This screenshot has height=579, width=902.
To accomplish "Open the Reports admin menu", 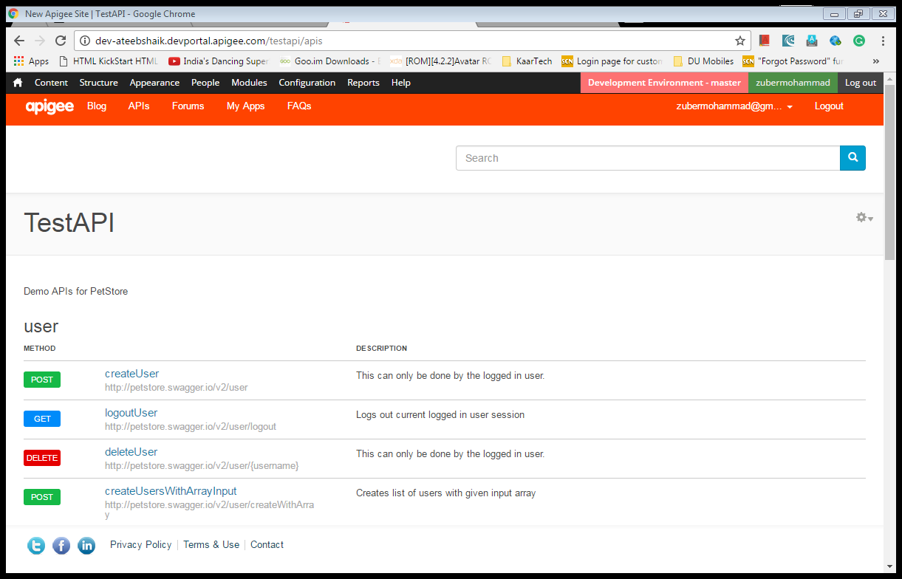I will pos(363,83).
